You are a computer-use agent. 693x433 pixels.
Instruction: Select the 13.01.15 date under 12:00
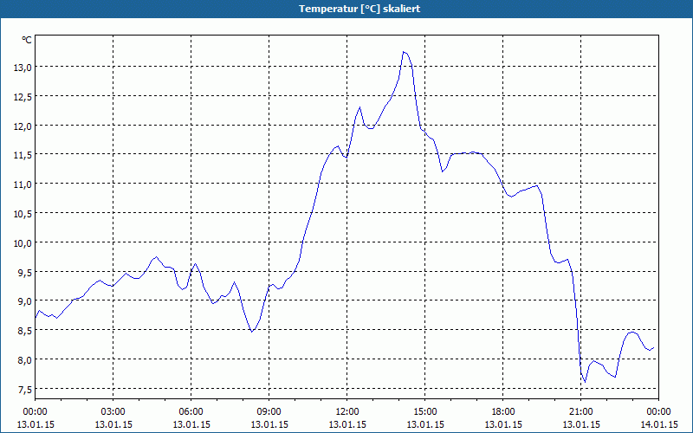coord(347,424)
